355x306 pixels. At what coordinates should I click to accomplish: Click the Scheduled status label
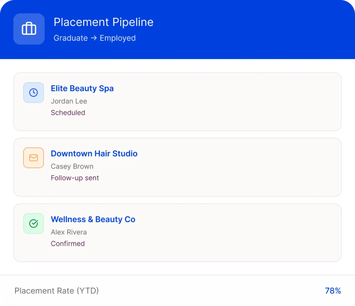point(68,113)
